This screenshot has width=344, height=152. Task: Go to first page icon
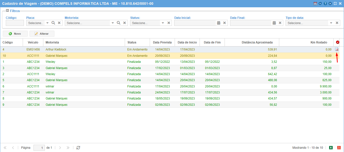click(5, 148)
